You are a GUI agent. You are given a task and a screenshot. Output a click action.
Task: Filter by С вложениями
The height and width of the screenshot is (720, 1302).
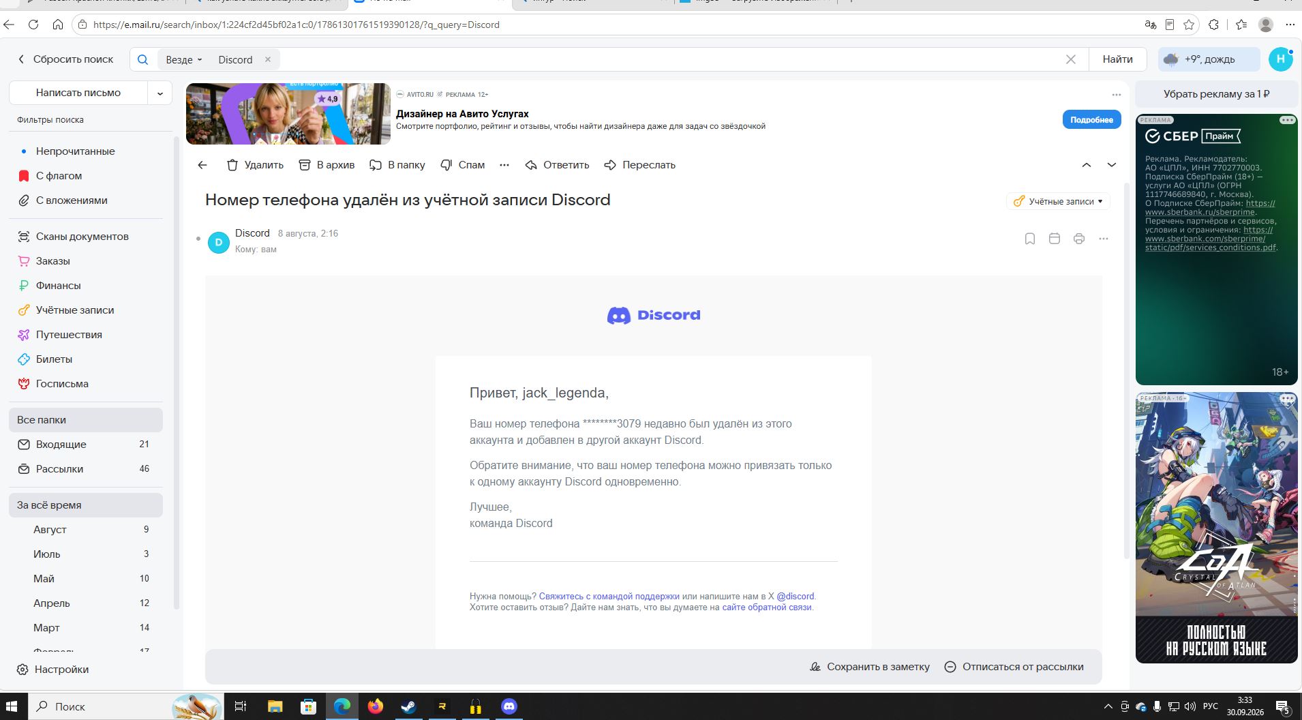(x=72, y=200)
